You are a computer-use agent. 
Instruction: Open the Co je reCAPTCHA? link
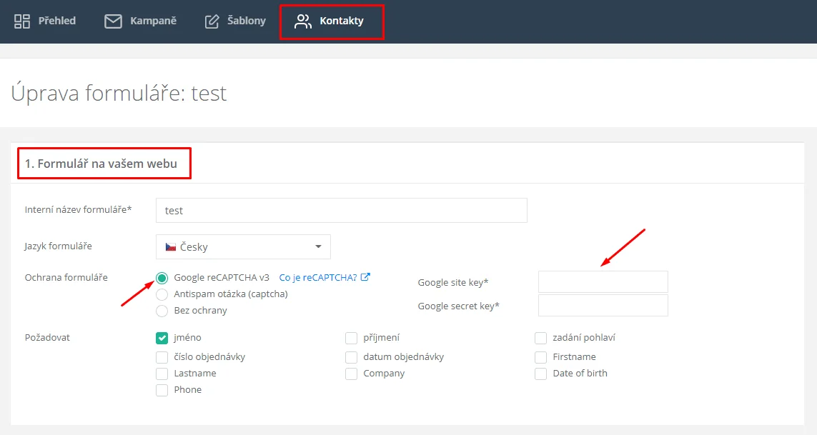point(318,277)
